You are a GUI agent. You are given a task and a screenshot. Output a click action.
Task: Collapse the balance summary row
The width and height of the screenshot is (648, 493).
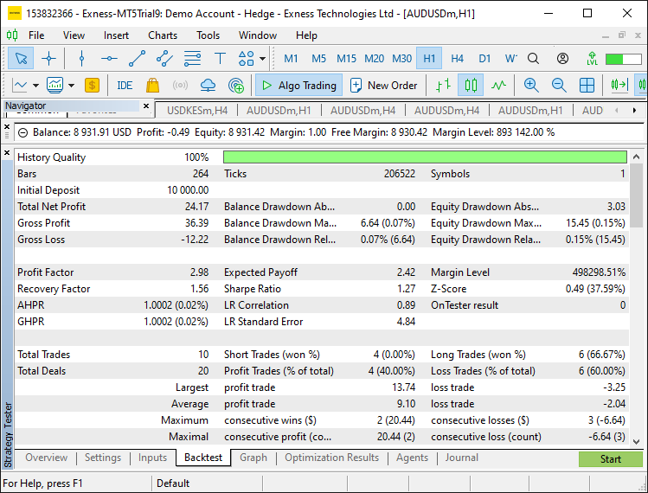[x=23, y=132]
